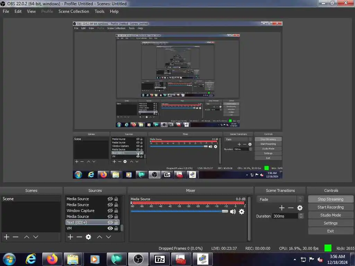This screenshot has width=355, height=266.
Task: Click taskbar clock 3:56 AM
Action: pyautogui.click(x=337, y=257)
